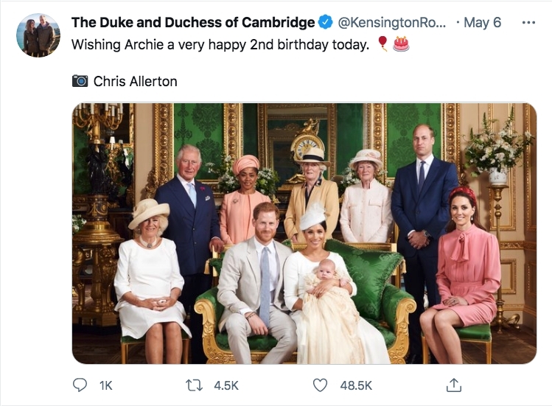The image size is (552, 406).
Task: Open the account's profile avatar
Action: click(x=38, y=35)
